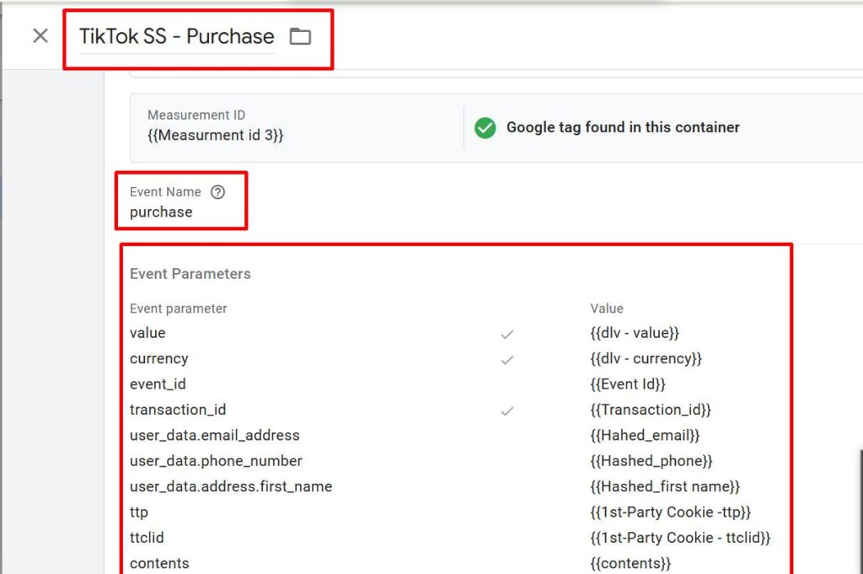Select the {{1st-Party Cookie -ttp}} value
This screenshot has height=574, width=863.
tap(670, 512)
